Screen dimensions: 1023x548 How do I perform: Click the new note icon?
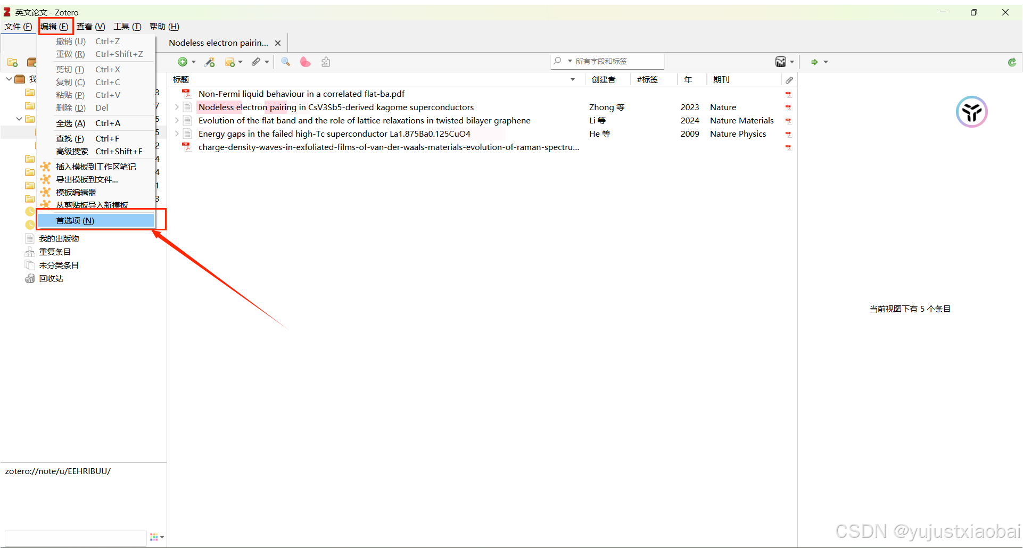pyautogui.click(x=229, y=62)
